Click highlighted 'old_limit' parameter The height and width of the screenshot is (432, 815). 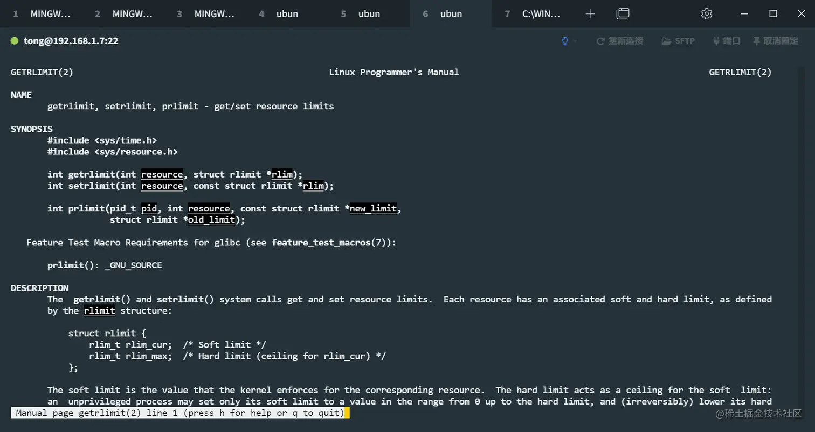click(211, 219)
